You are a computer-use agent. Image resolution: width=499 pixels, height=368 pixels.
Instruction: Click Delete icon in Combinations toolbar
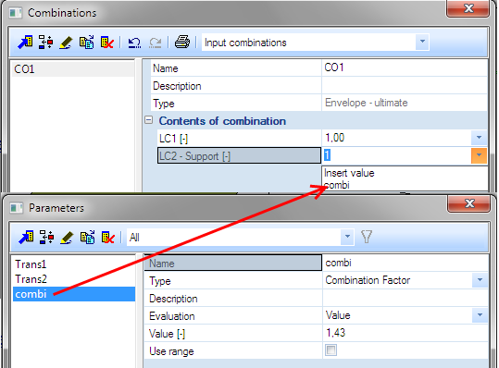point(107,43)
